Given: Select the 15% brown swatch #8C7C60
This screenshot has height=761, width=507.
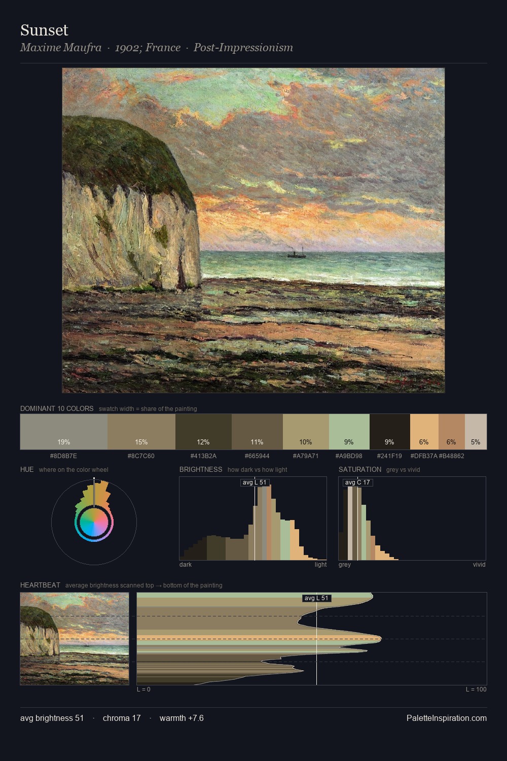Looking at the screenshot, I should (x=141, y=432).
